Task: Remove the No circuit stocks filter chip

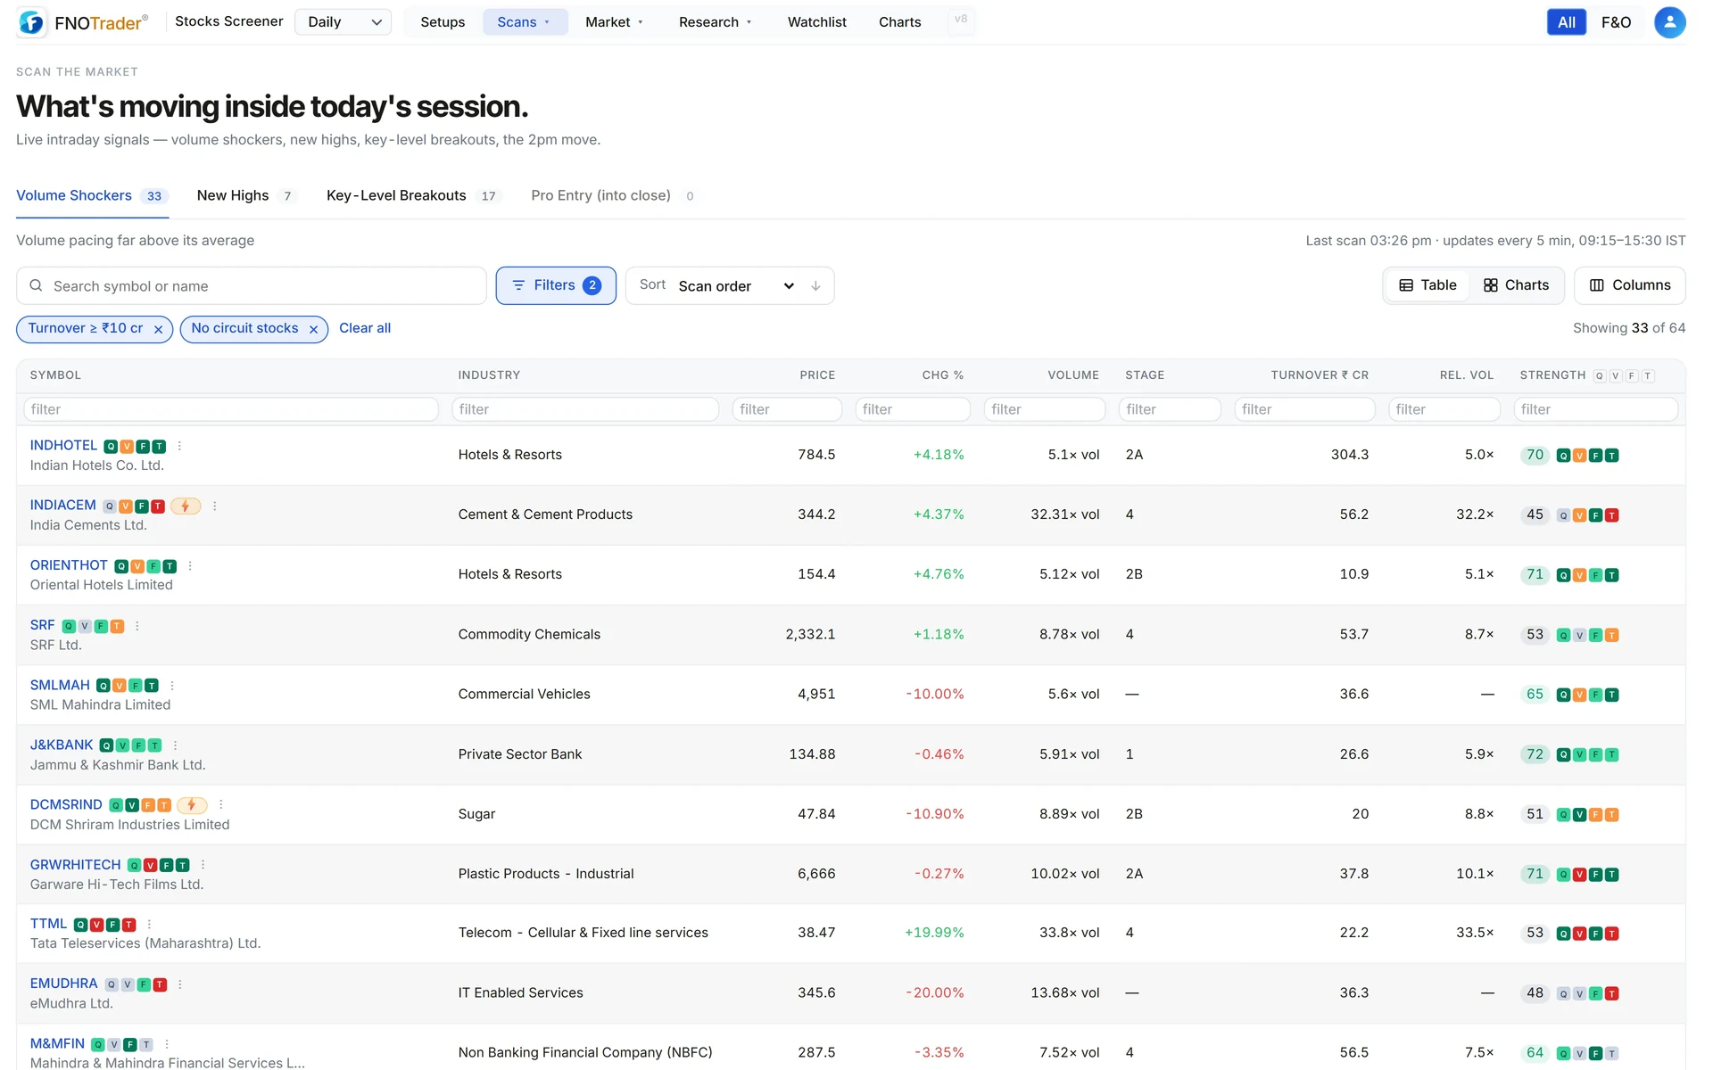Action: coord(313,329)
